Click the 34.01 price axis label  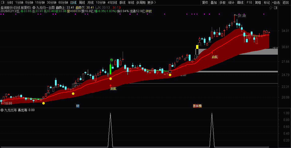tap(285, 31)
